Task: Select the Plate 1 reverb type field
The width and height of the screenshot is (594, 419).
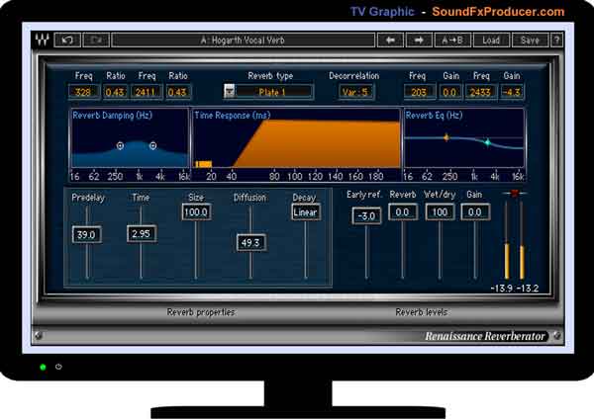Action: tap(274, 92)
